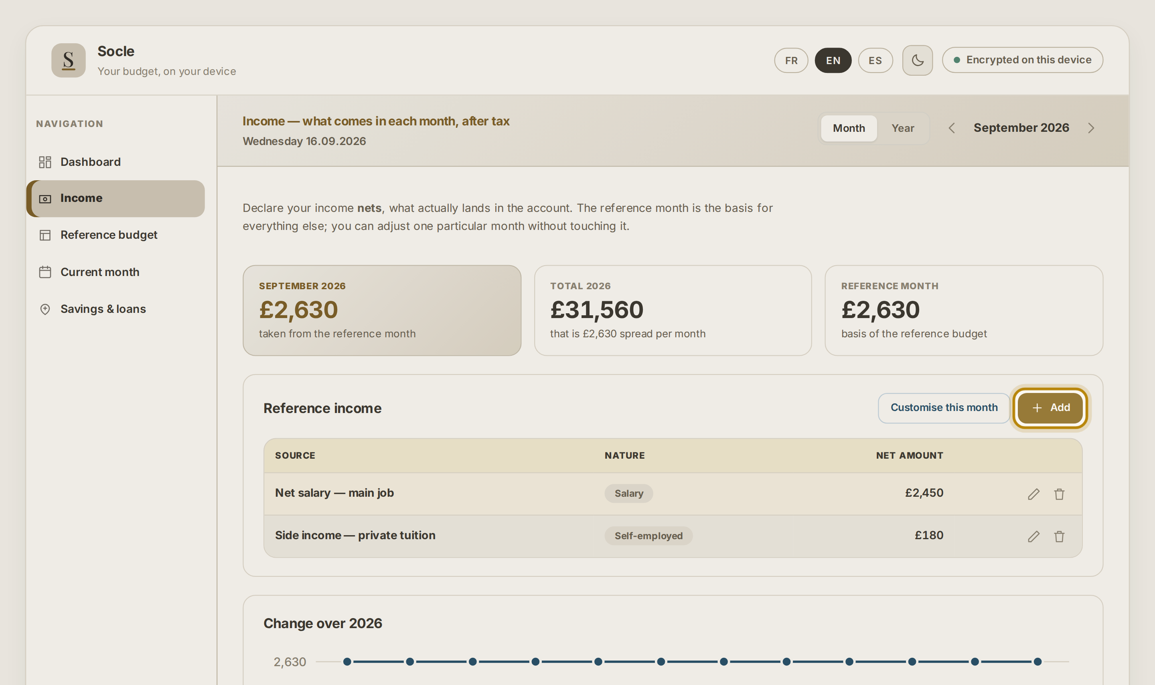This screenshot has width=1155, height=685.
Task: Select the last data point on the 2026 chart
Action: coord(1037,662)
